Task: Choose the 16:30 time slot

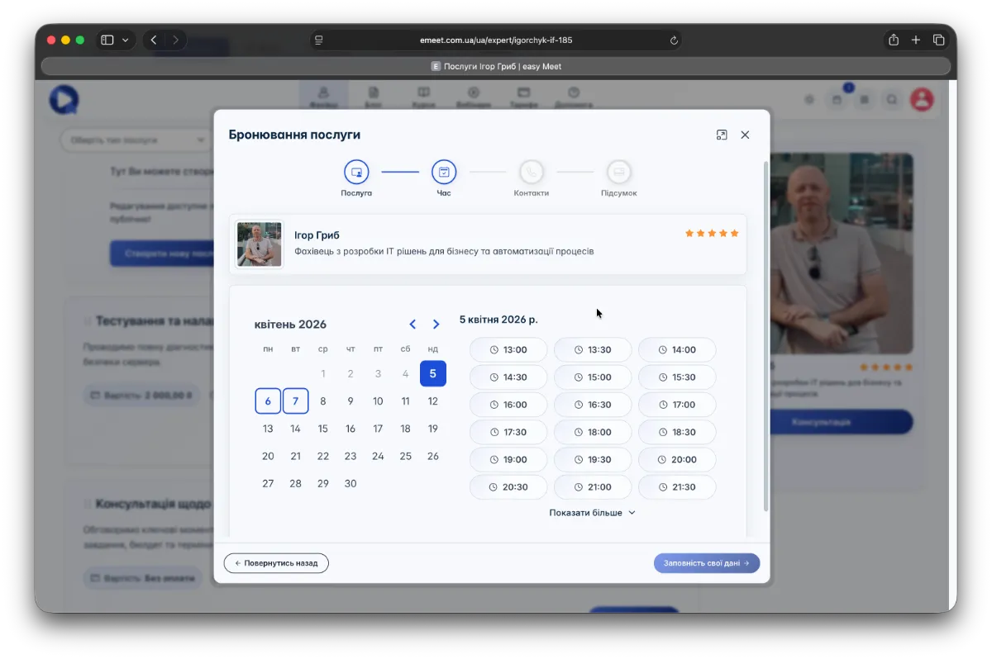Action: (593, 405)
